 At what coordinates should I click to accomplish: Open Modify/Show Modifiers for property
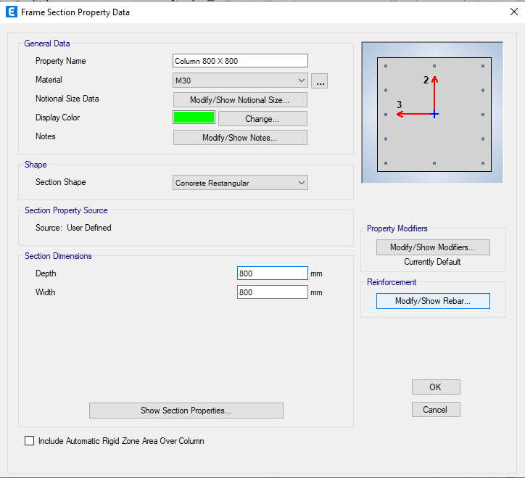coord(433,247)
